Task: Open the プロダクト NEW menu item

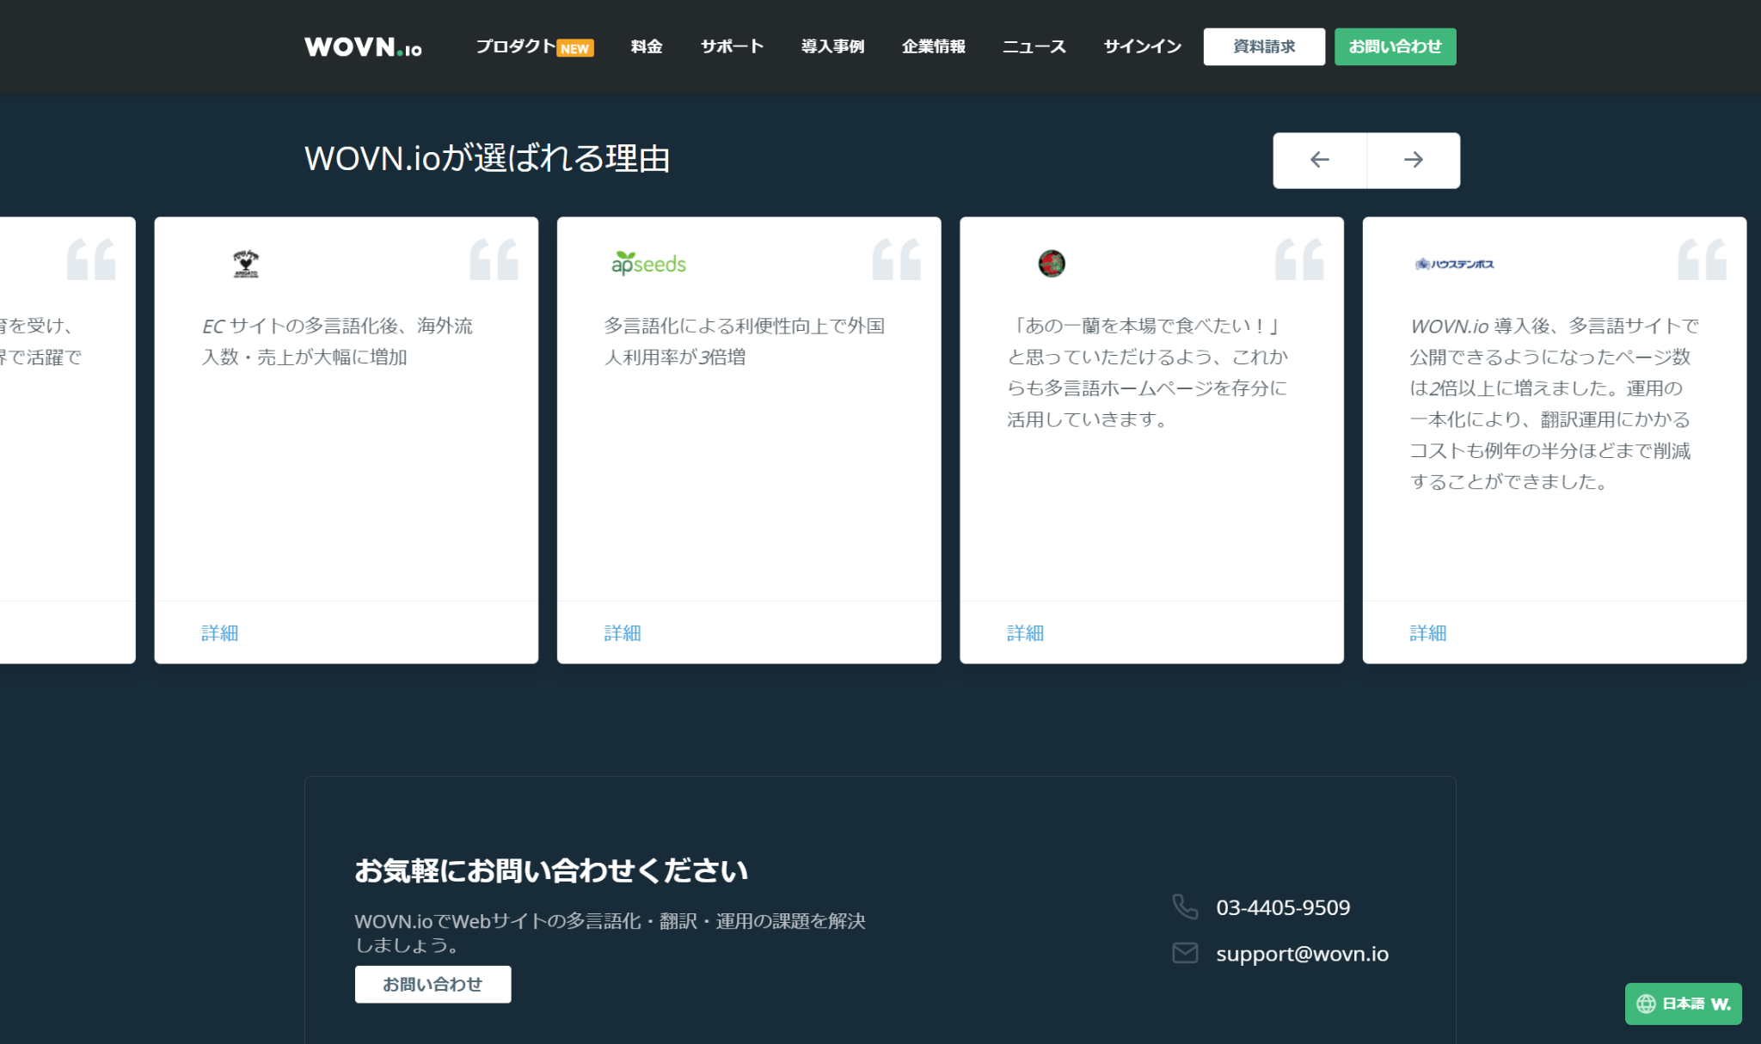Action: pyautogui.click(x=534, y=46)
